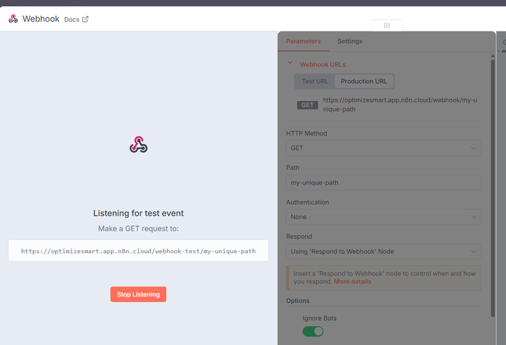Collapse the Webhook URLs section
The height and width of the screenshot is (345, 506).
coord(290,64)
